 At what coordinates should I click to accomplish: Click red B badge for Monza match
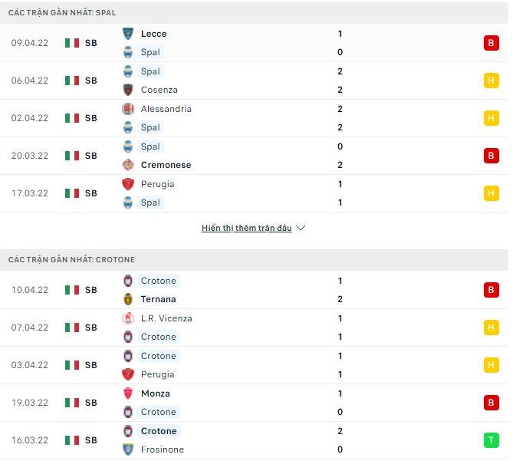(491, 403)
